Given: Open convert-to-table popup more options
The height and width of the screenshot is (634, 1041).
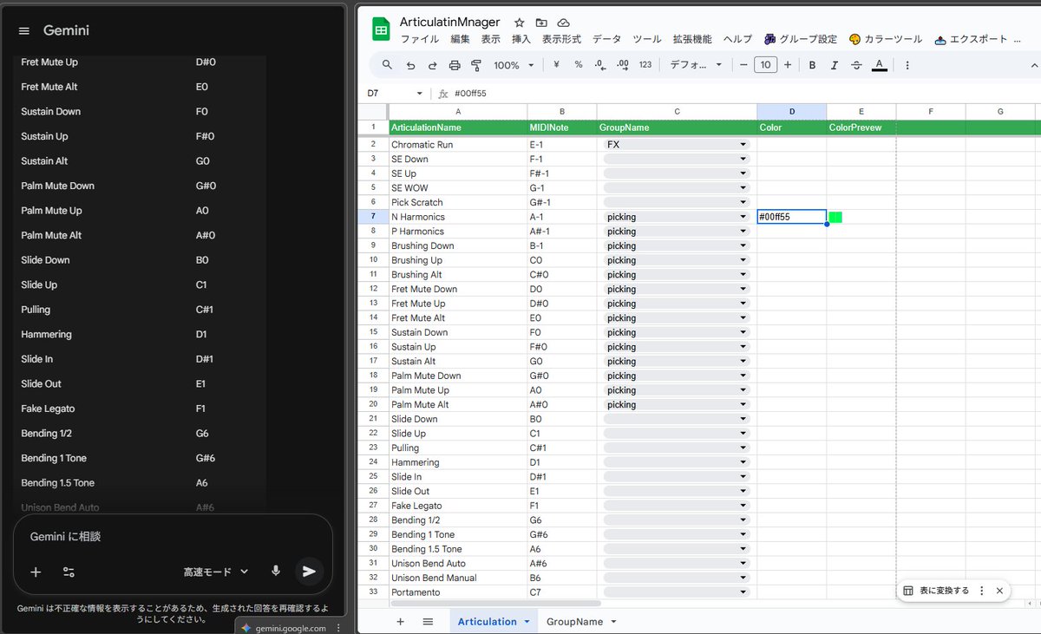Looking at the screenshot, I should [982, 591].
